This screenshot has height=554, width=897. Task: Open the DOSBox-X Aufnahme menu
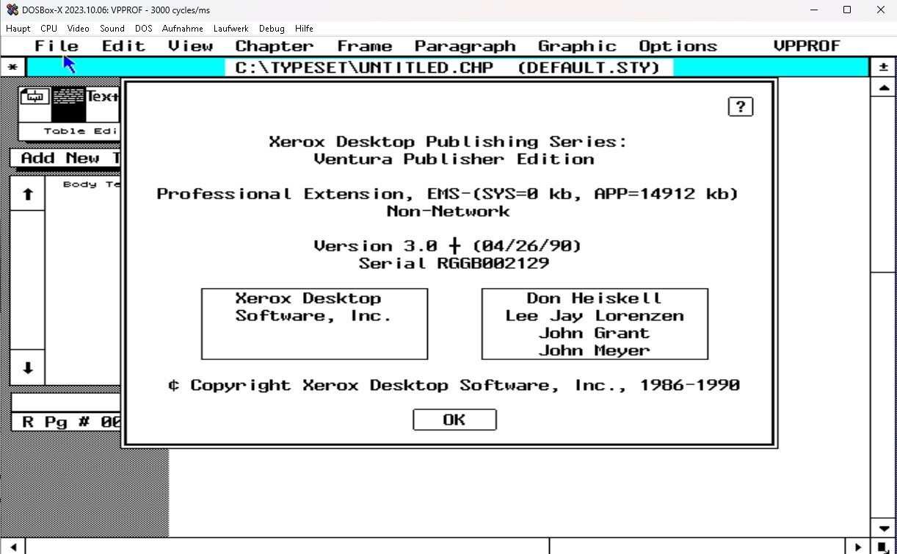(183, 29)
